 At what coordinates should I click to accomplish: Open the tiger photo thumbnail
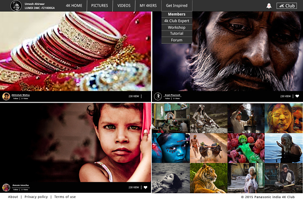click(x=209, y=178)
